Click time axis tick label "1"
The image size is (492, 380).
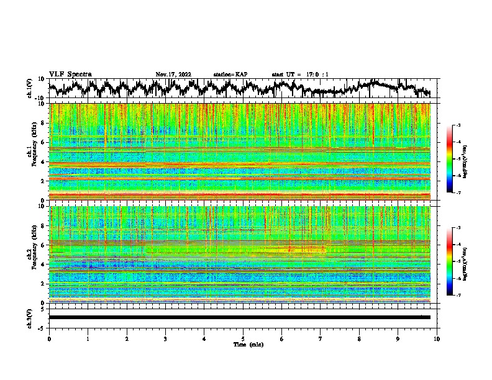pyautogui.click(x=88, y=339)
